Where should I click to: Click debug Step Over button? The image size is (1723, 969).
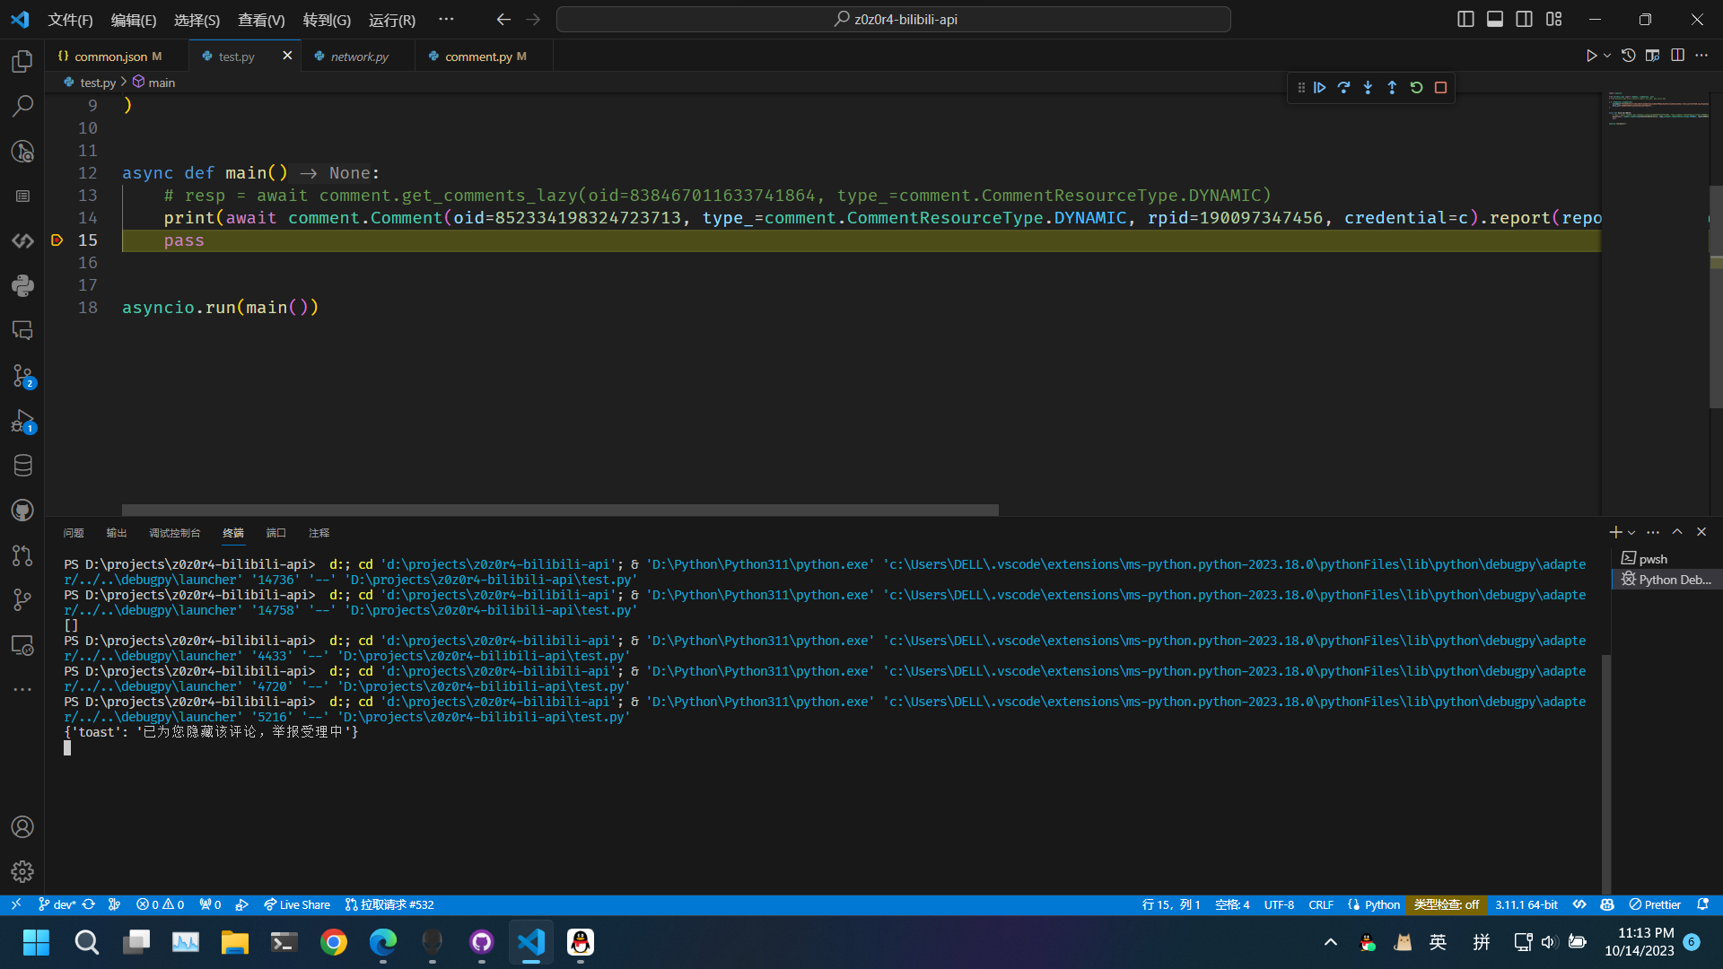[x=1344, y=87]
